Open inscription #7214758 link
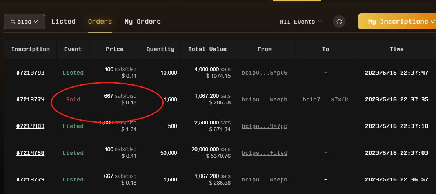The image size is (436, 194). click(30, 153)
